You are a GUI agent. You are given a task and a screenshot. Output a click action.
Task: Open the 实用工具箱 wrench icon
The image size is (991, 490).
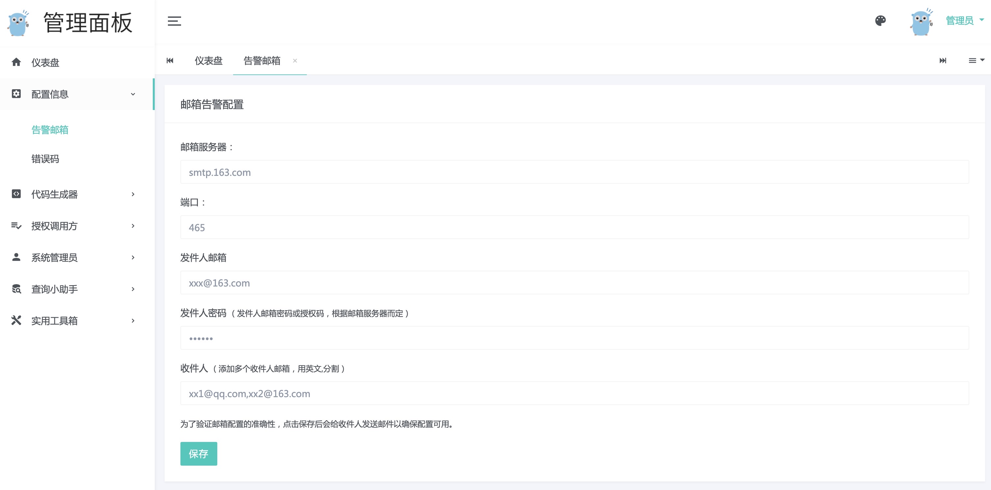pos(16,320)
